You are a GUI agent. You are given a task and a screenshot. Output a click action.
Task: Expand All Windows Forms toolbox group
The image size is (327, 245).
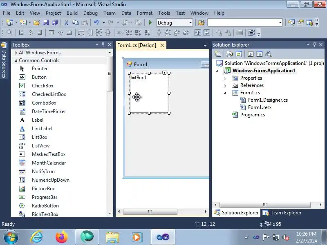[16, 53]
